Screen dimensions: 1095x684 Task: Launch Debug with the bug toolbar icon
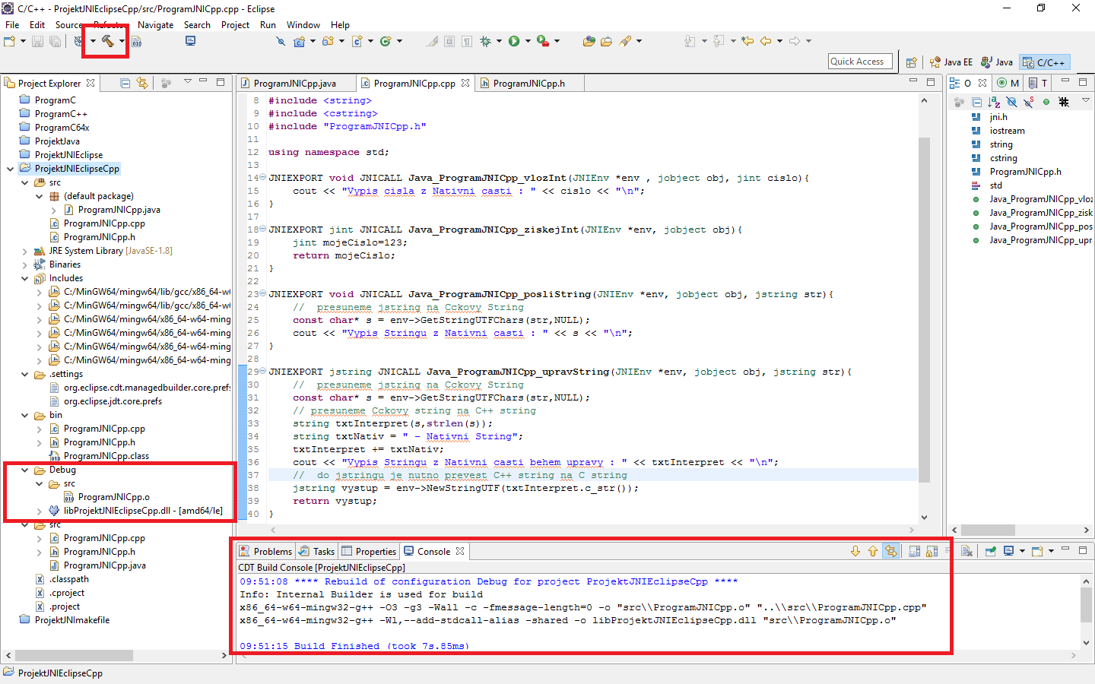point(486,41)
